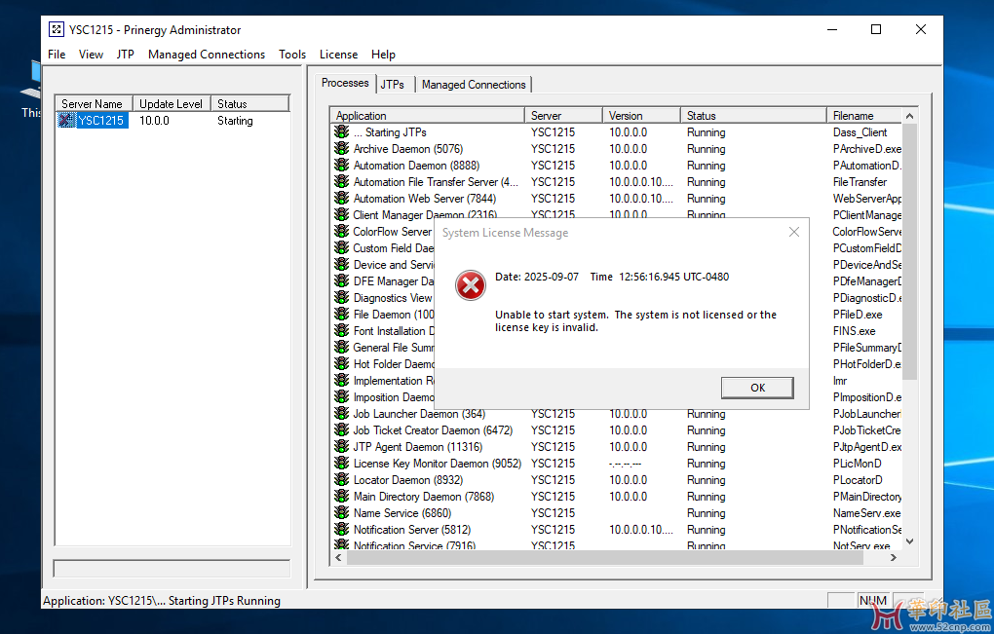The width and height of the screenshot is (994, 634).
Task: Open the JTP menu
Action: click(x=125, y=55)
